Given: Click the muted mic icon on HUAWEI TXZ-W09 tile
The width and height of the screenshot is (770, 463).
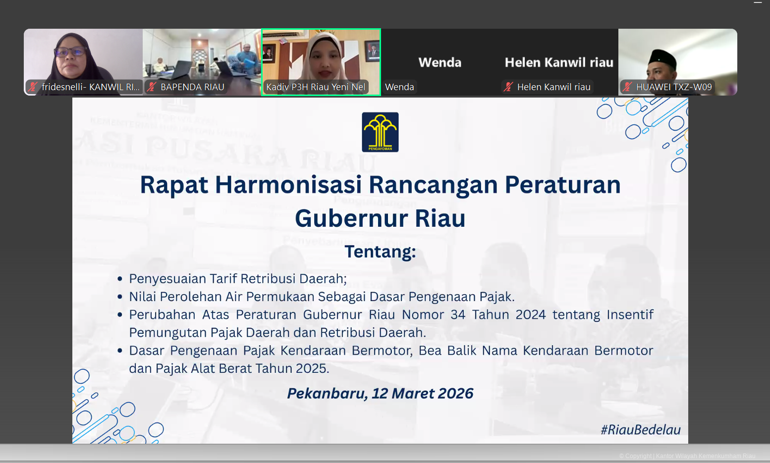Looking at the screenshot, I should (x=626, y=87).
